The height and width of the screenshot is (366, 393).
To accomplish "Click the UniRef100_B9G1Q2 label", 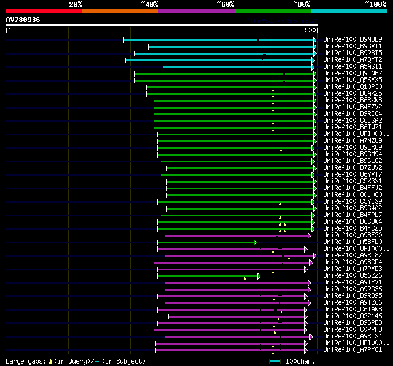I will click(x=352, y=161).
